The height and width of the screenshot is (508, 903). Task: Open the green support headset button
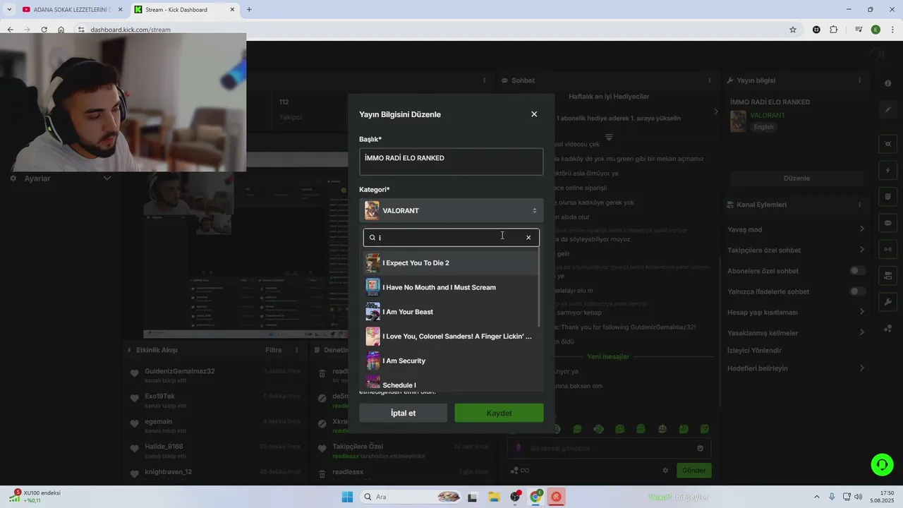pos(882,464)
